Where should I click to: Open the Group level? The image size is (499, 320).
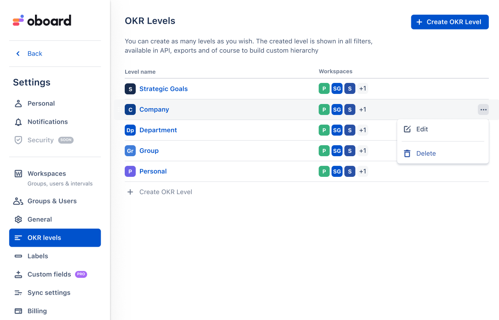tap(149, 151)
